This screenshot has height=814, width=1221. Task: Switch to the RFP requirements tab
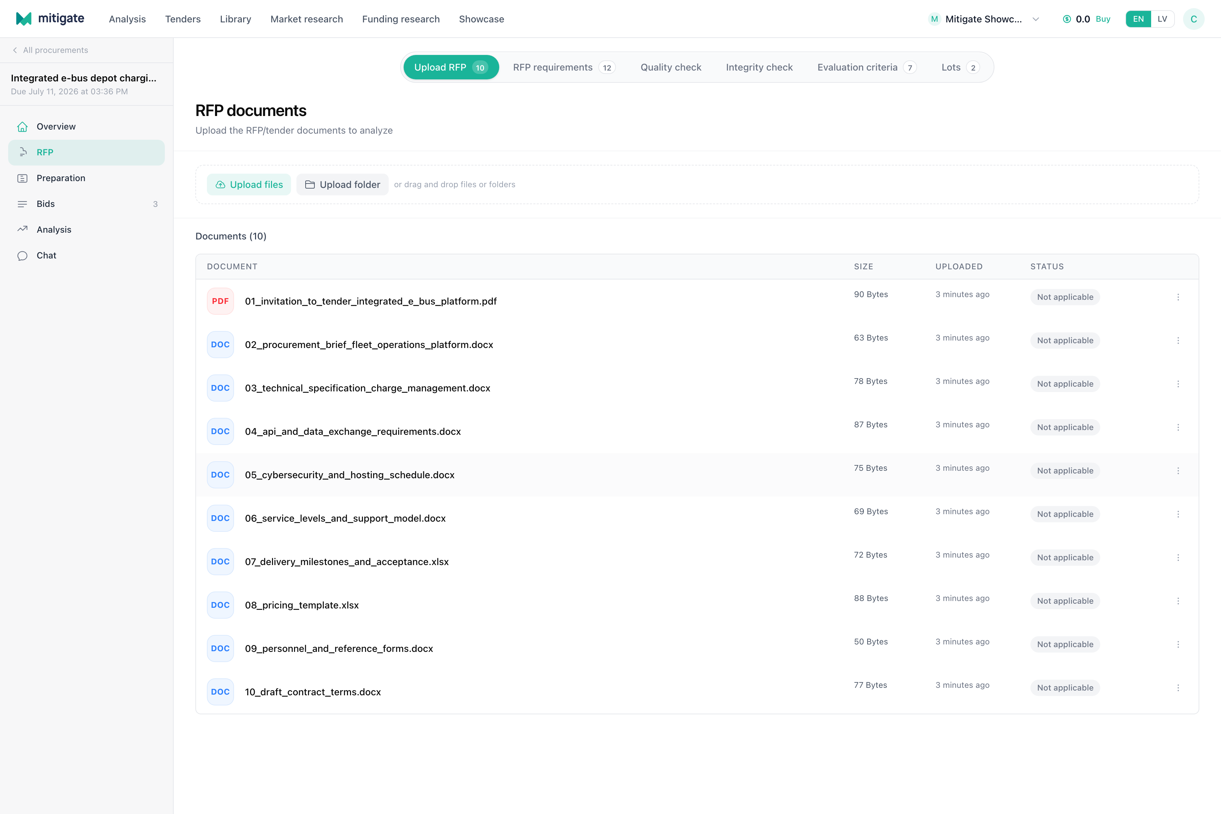pos(564,67)
